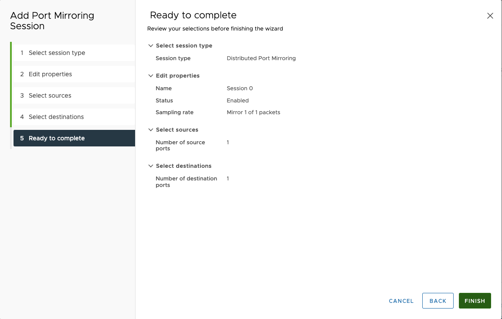Collapse the Select destinations section
502x319 pixels.
point(151,166)
